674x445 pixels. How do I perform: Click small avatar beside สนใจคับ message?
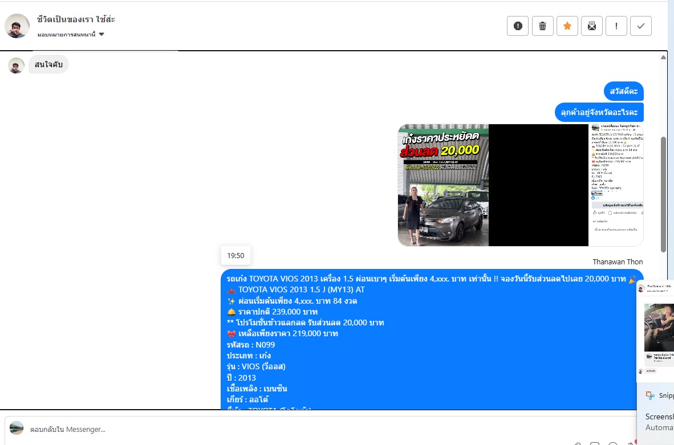[17, 66]
